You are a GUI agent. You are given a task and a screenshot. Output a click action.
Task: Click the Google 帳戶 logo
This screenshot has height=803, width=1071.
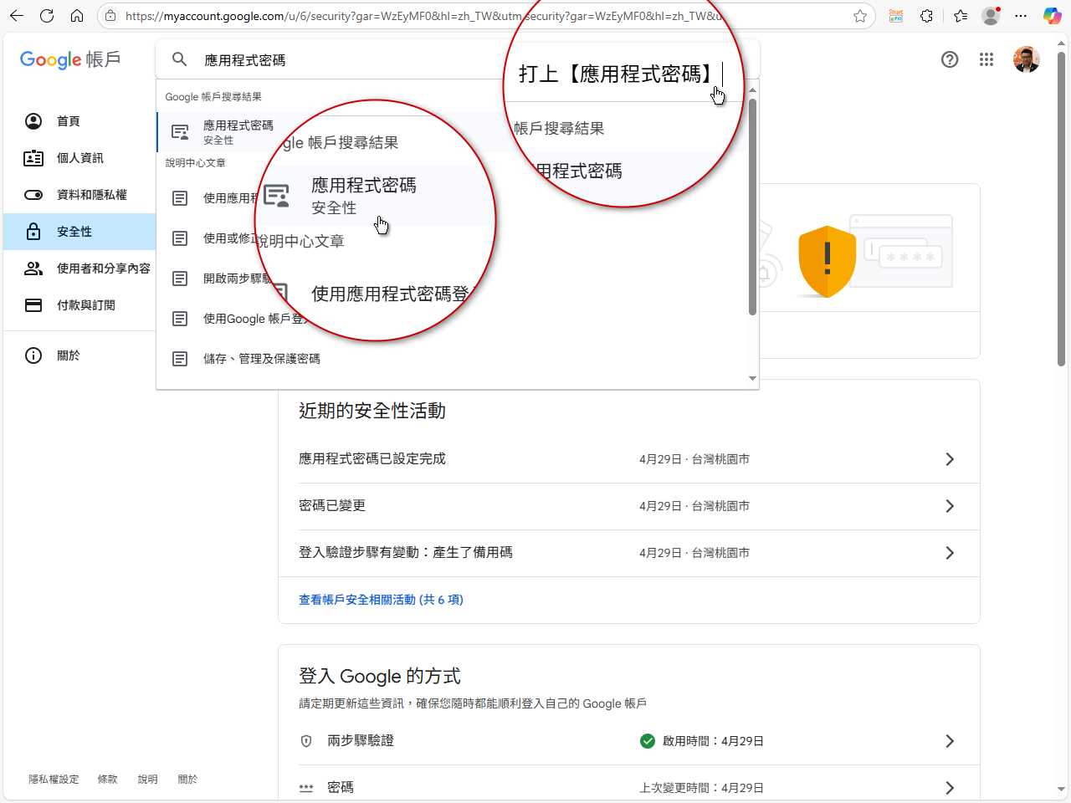(70, 59)
